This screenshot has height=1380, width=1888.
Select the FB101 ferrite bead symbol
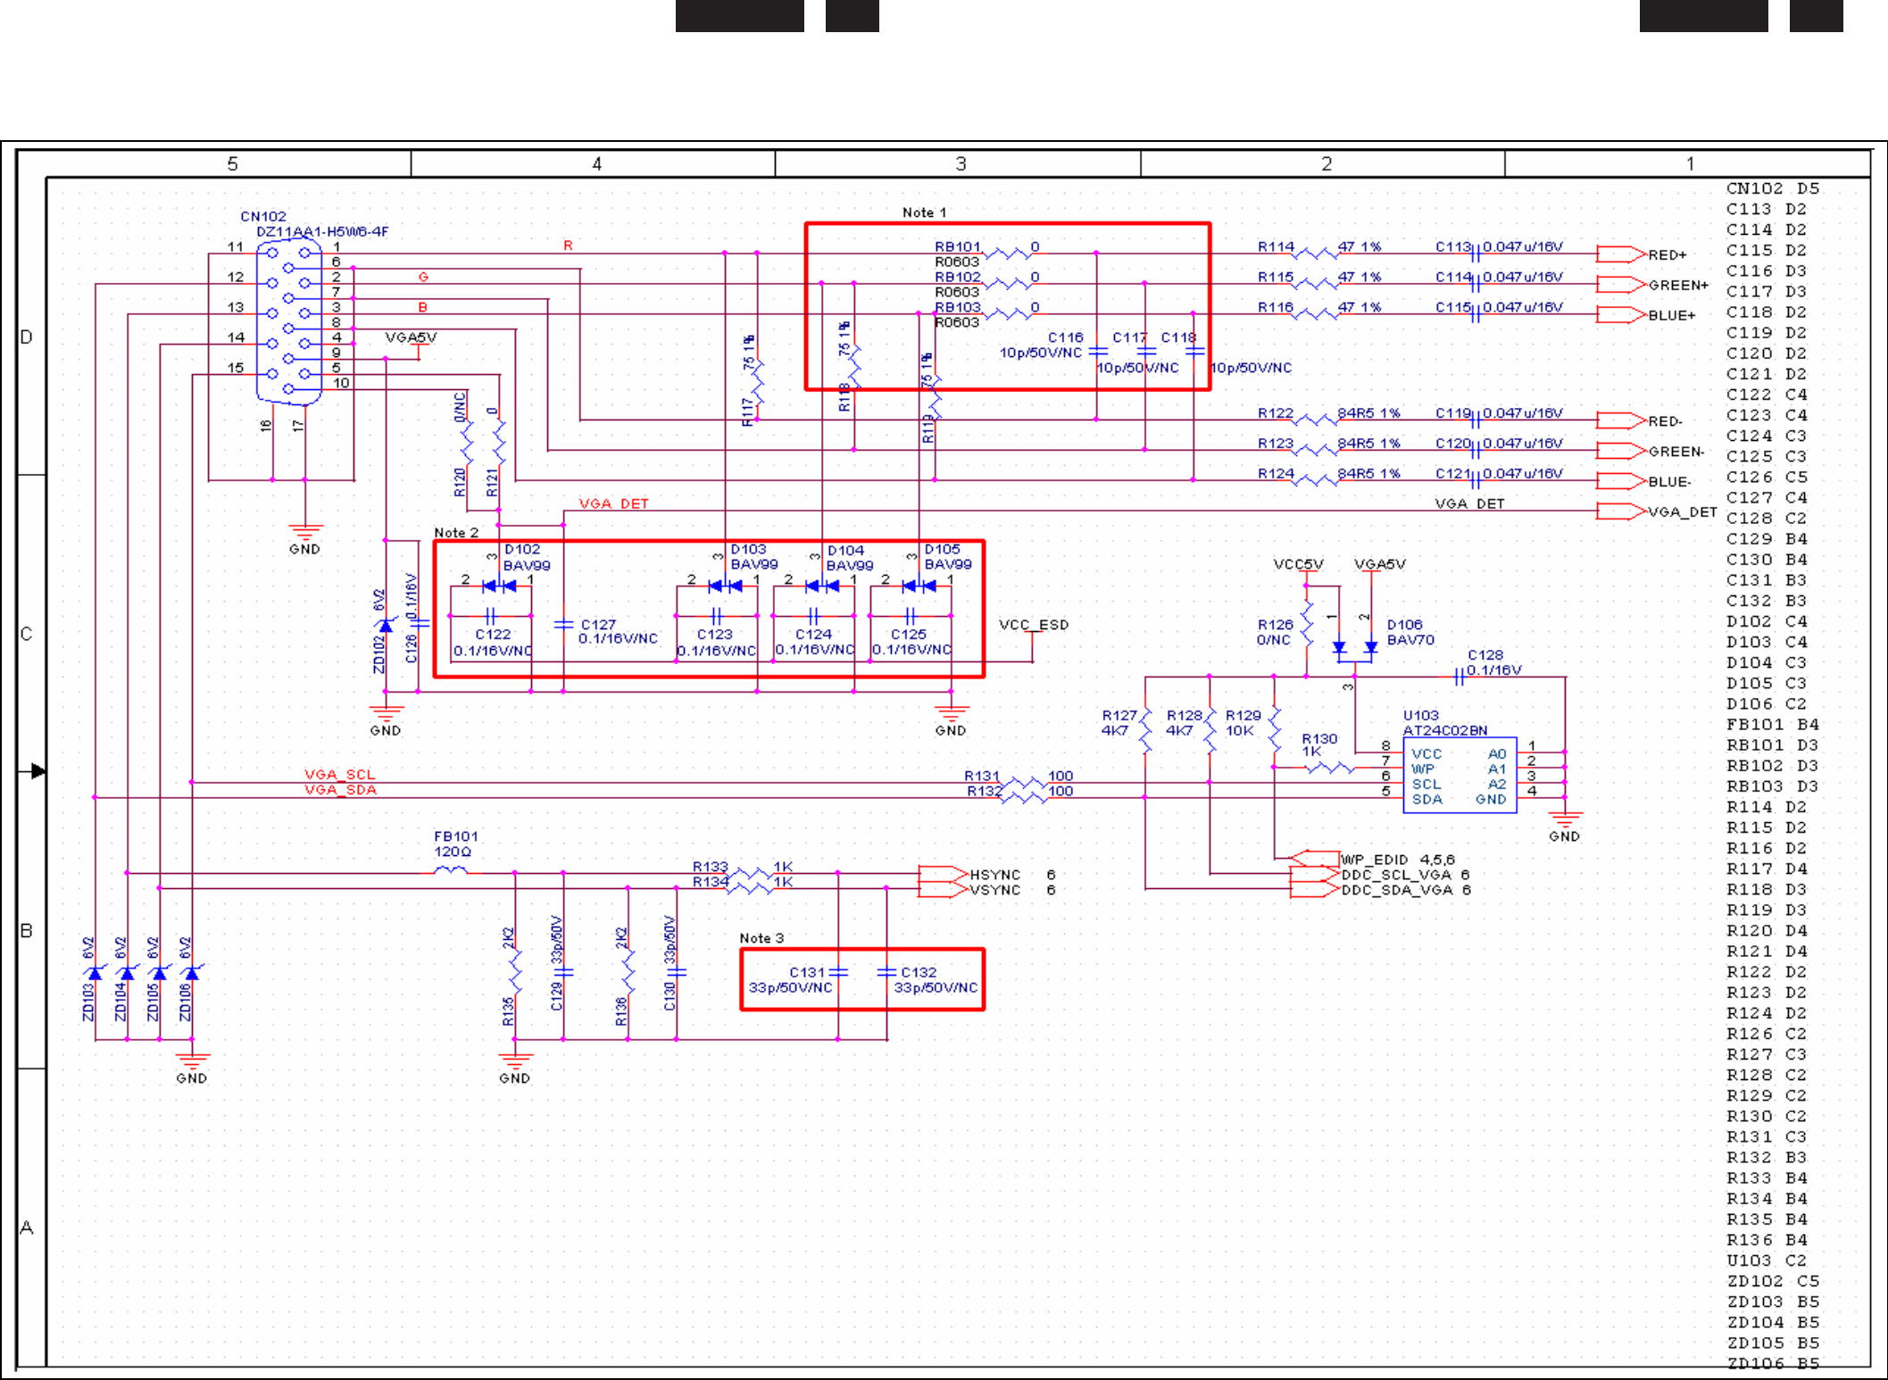[x=450, y=870]
